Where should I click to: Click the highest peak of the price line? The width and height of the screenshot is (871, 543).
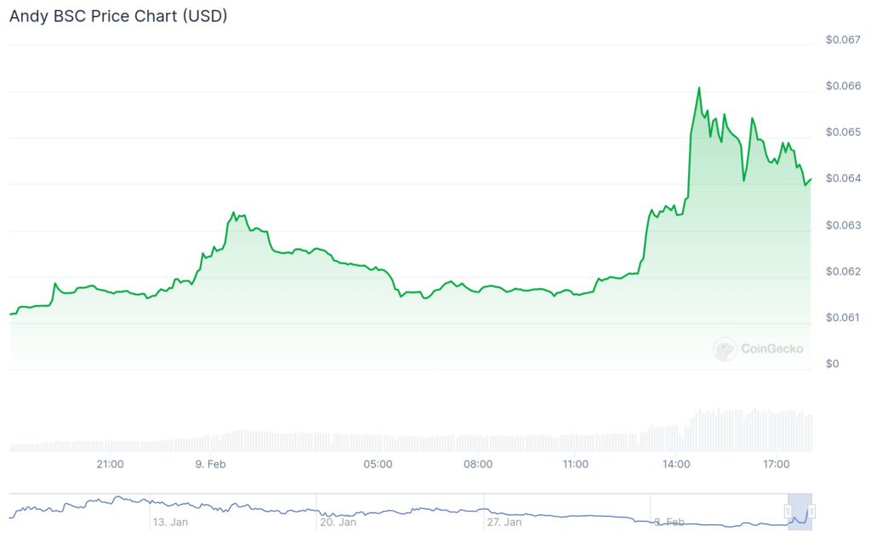pos(698,88)
